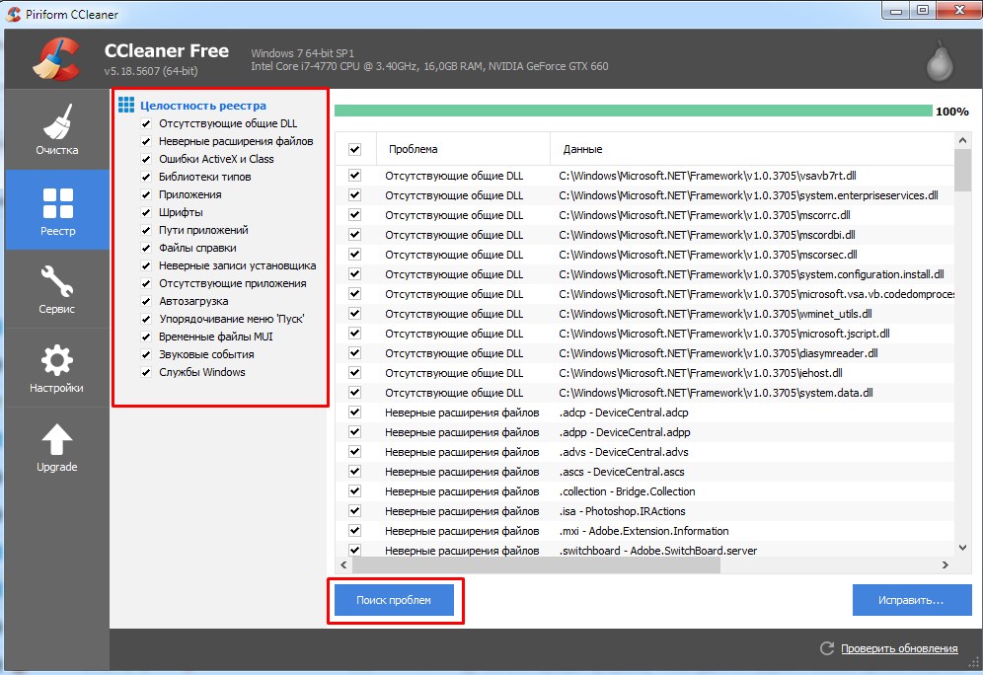The height and width of the screenshot is (675, 983).
Task: Toggle the checkbox for the system.data.dll row
Action: (355, 393)
